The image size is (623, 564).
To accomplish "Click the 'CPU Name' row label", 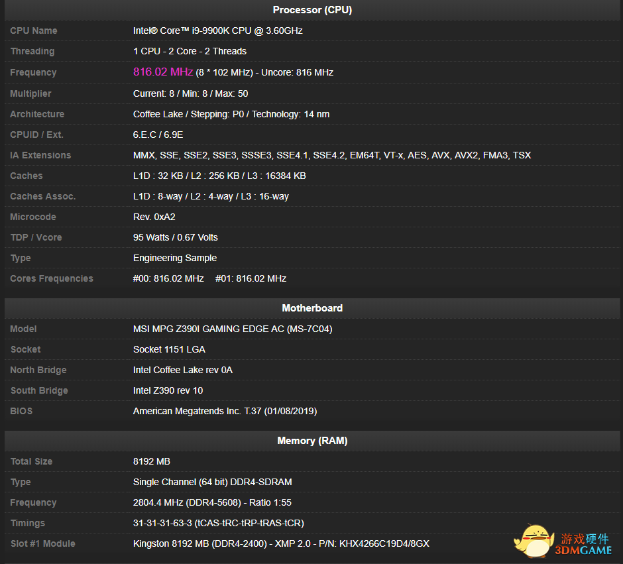I will point(34,30).
